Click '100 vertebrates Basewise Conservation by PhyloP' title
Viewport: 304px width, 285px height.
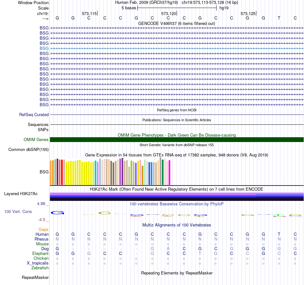[x=177, y=204]
